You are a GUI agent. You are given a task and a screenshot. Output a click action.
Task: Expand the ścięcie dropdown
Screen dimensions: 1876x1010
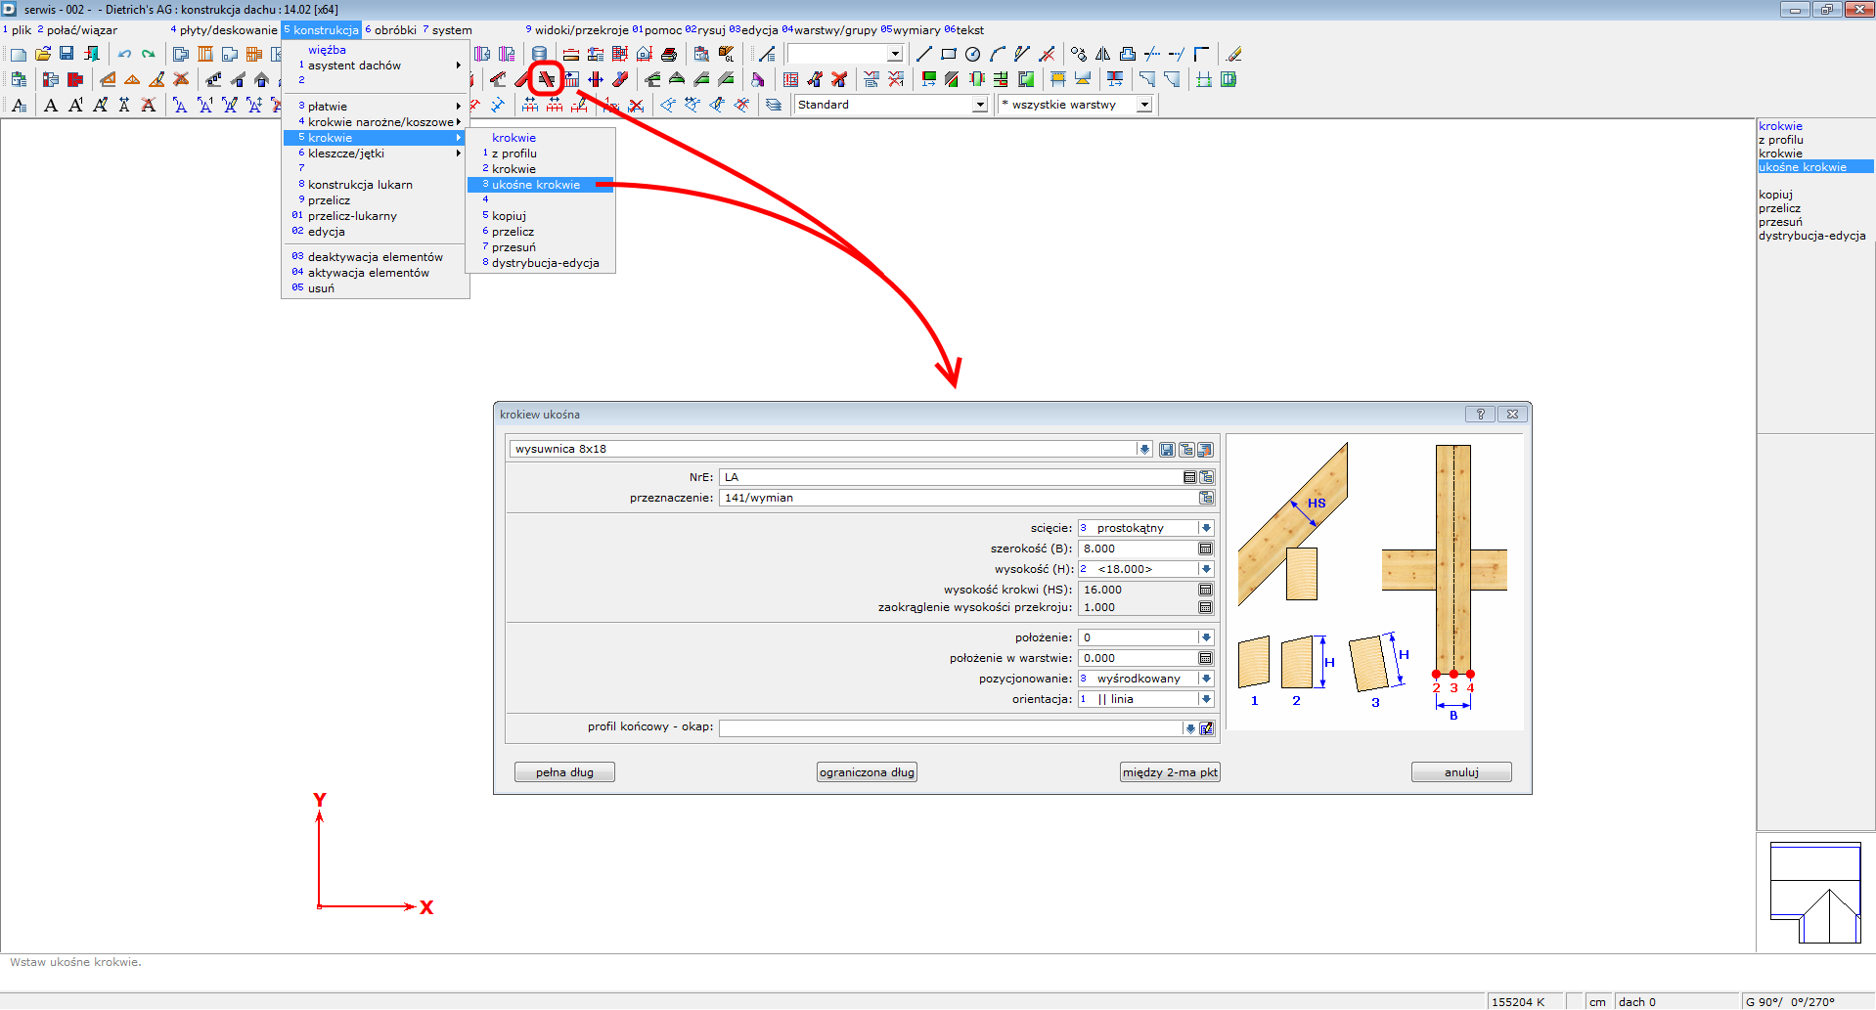(1206, 528)
